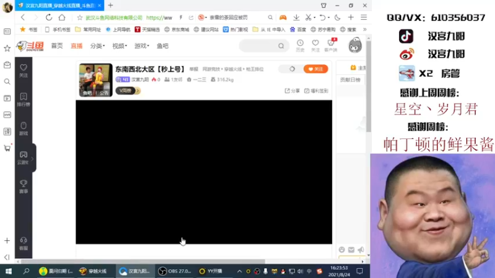Collapse the browser side panel arrow
The image size is (495, 278).
pyautogui.click(x=7, y=257)
